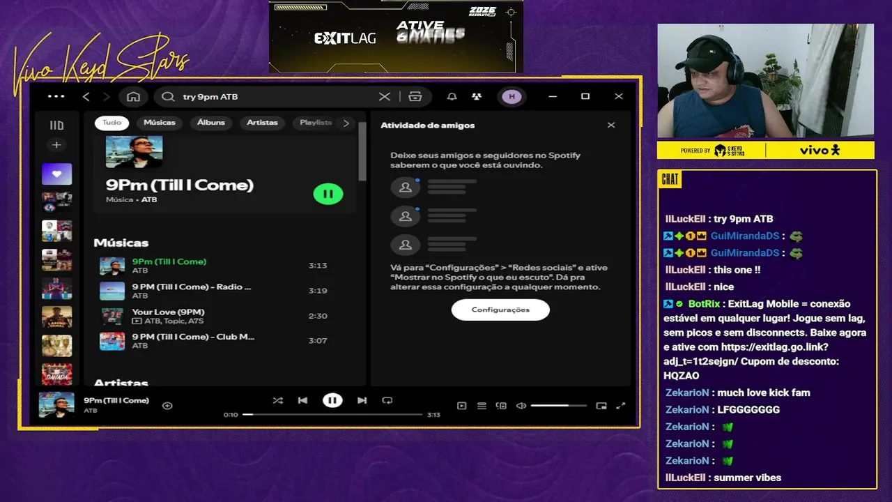Go forward with the right arrow

click(106, 97)
